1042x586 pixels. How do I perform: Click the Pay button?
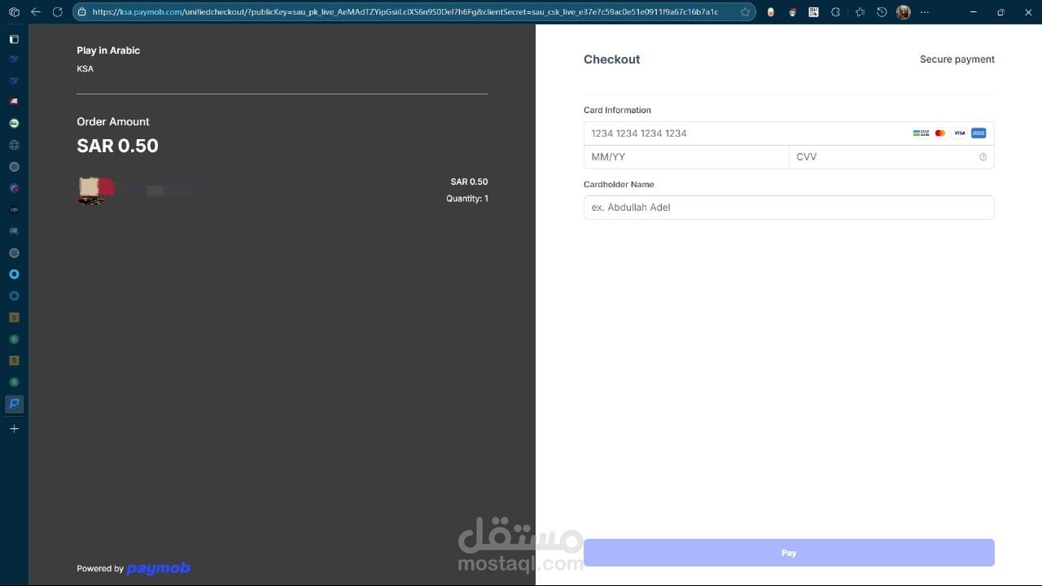click(x=789, y=553)
